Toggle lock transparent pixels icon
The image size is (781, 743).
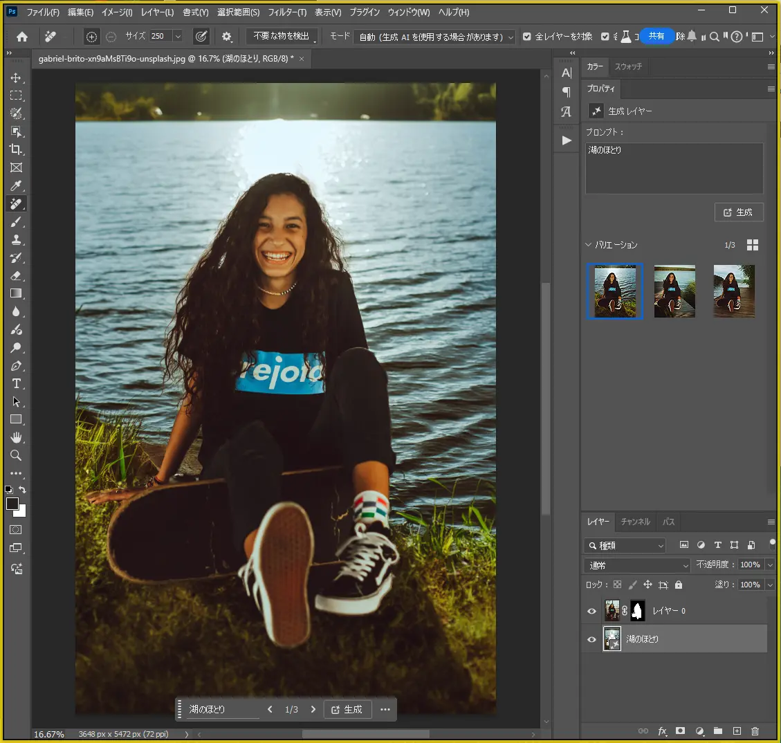coord(617,585)
